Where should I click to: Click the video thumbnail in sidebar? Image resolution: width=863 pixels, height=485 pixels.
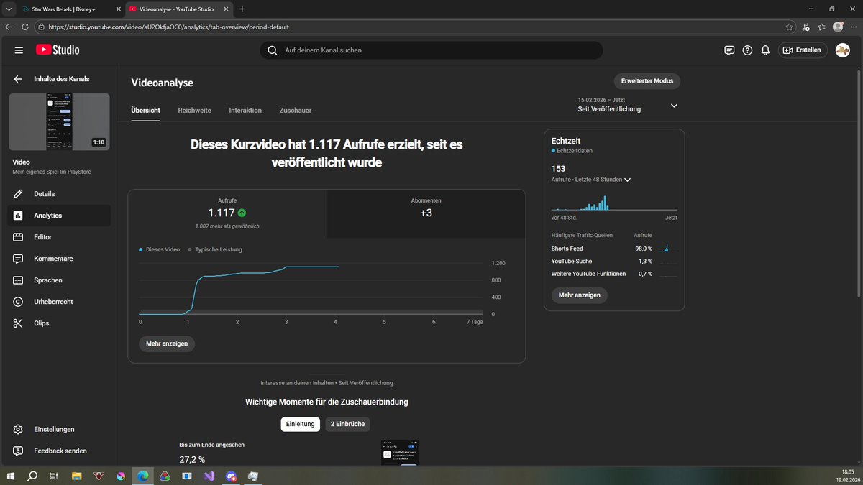[59, 121]
